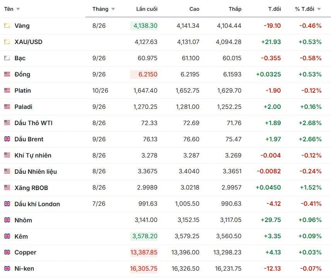Open the Tên column sort dropdown arrow
This screenshot has width=331, height=278.
(18, 9)
